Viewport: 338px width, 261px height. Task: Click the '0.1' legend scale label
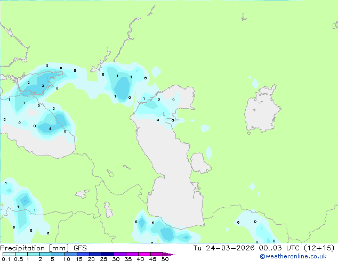[x=6, y=259]
